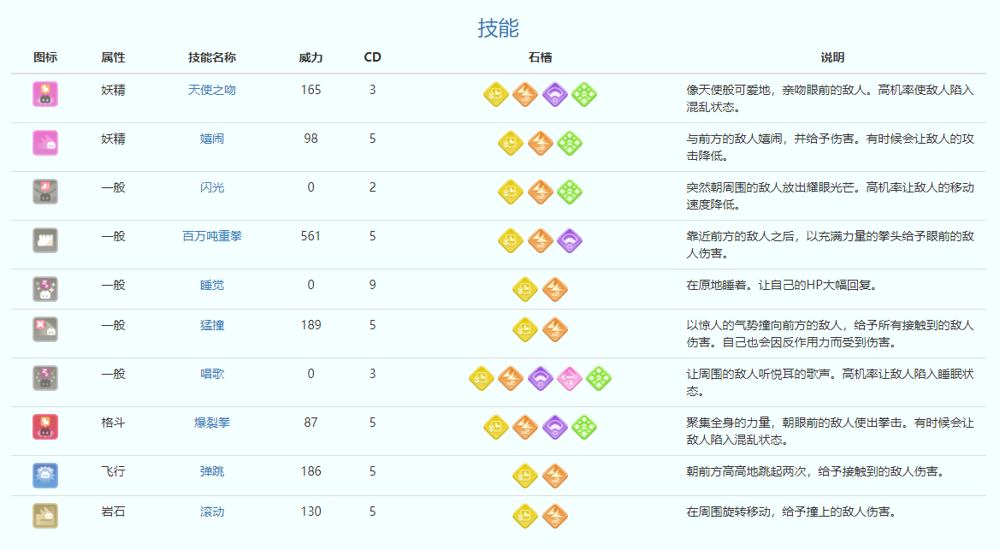Click the yellow stone slot in 弹跳 row
This screenshot has height=550, width=1000.
click(525, 476)
